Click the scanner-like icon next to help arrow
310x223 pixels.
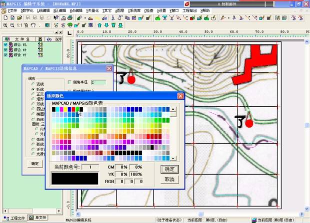pyautogui.click(x=63, y=18)
